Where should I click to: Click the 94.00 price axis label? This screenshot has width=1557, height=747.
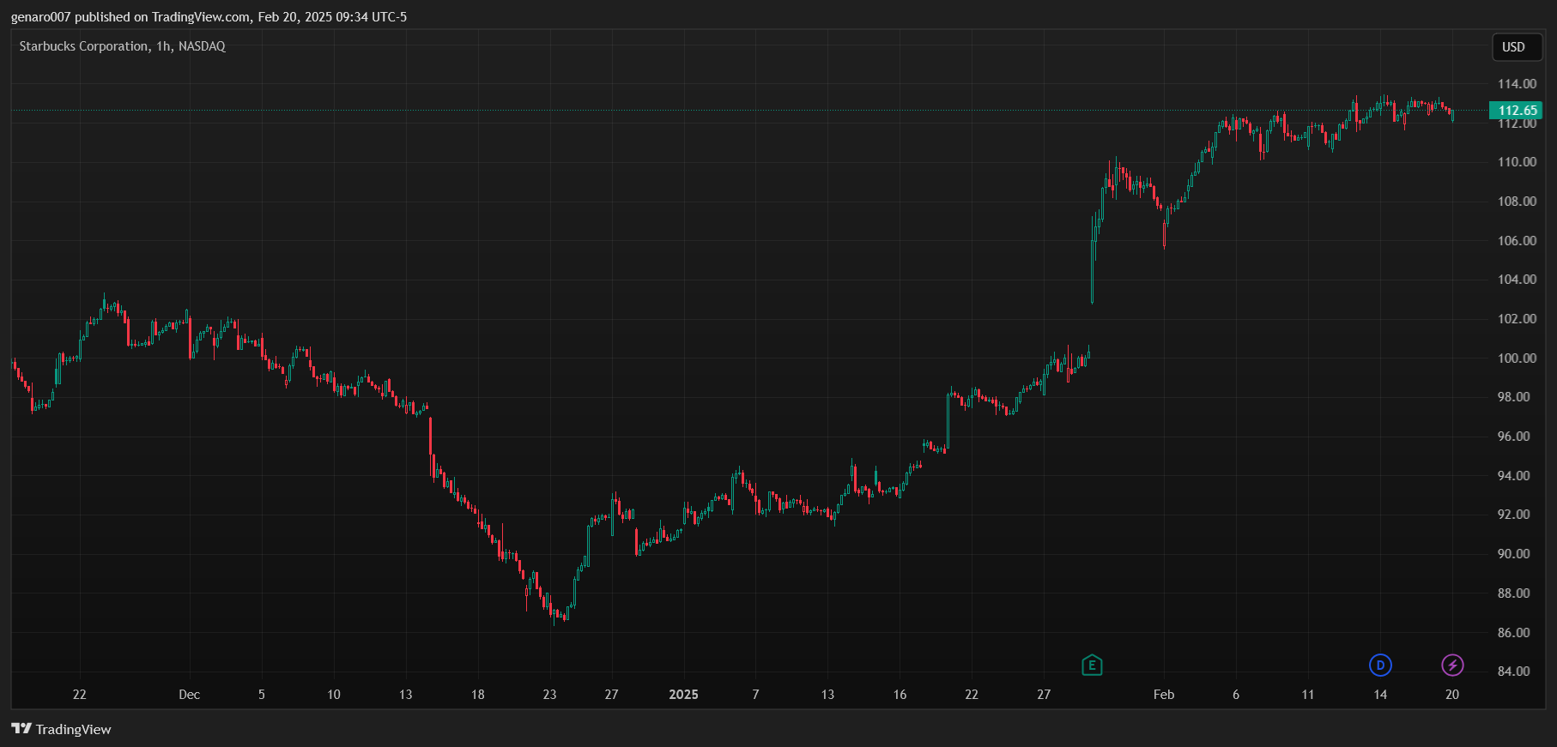click(x=1513, y=475)
